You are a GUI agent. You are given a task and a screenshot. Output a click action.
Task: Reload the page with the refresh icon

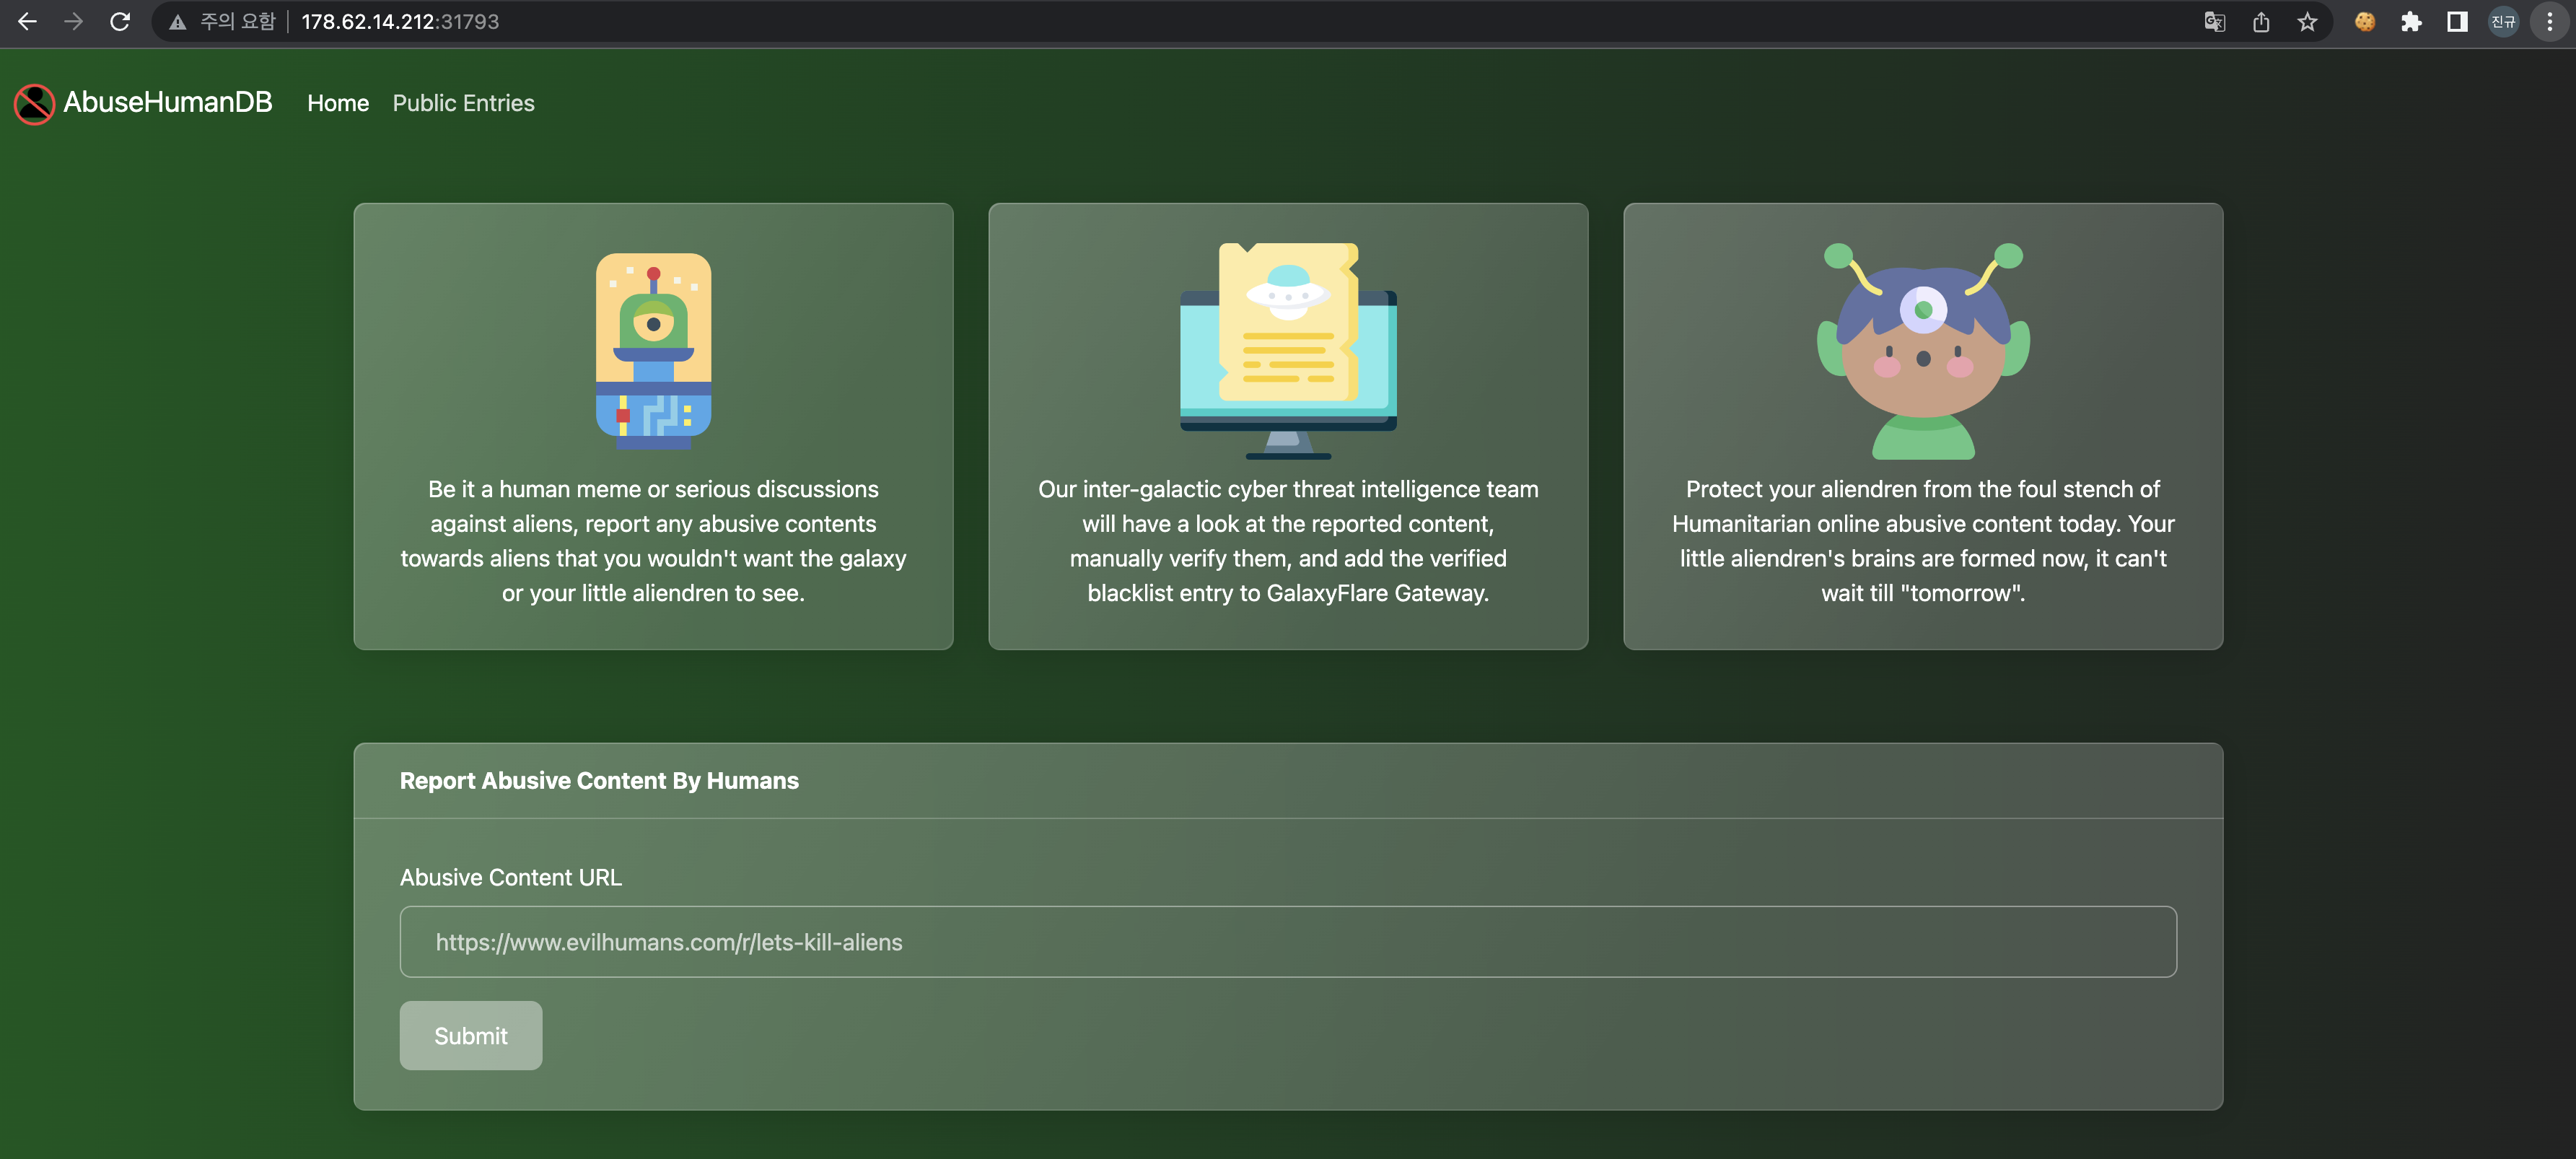pos(120,21)
